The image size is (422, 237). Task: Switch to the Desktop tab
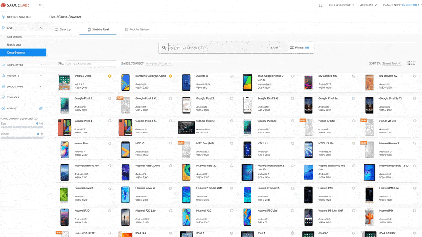[x=63, y=29]
